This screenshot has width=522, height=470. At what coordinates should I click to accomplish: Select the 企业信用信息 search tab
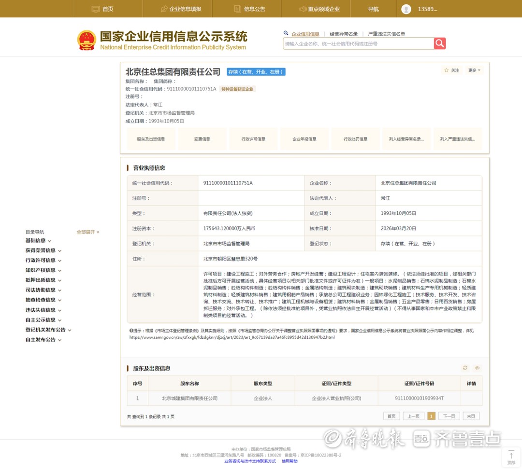click(305, 34)
